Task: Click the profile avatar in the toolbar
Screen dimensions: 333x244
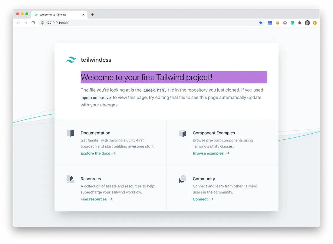Action: [307, 23]
